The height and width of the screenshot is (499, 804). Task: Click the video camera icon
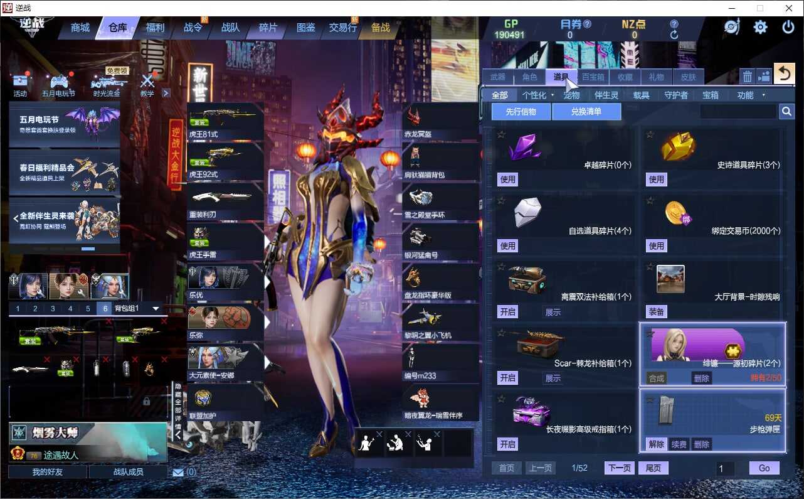tap(764, 77)
